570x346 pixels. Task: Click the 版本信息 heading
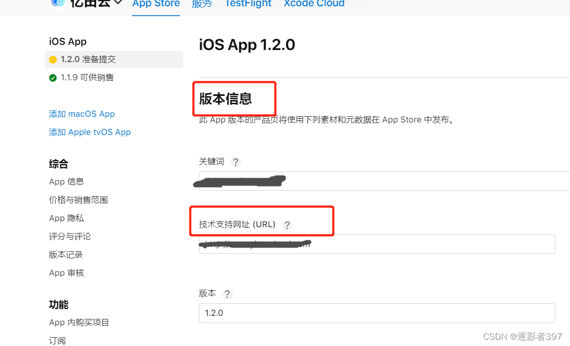225,99
